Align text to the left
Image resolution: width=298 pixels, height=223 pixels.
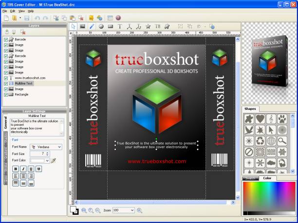[x=16, y=176]
